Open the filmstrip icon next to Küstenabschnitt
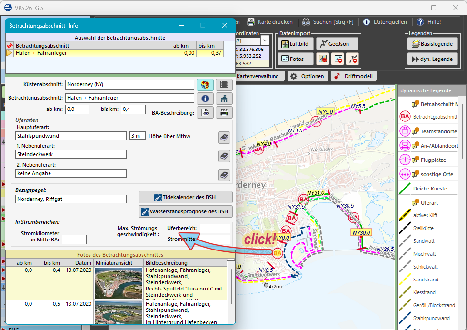The width and height of the screenshot is (467, 330). [224, 85]
